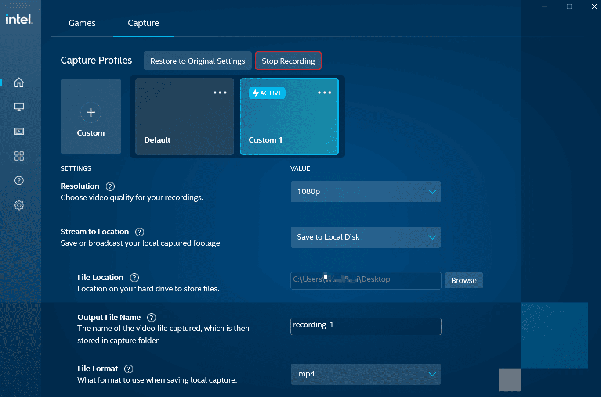Click the help icon next to Resolution
601x397 pixels.
pyautogui.click(x=110, y=186)
